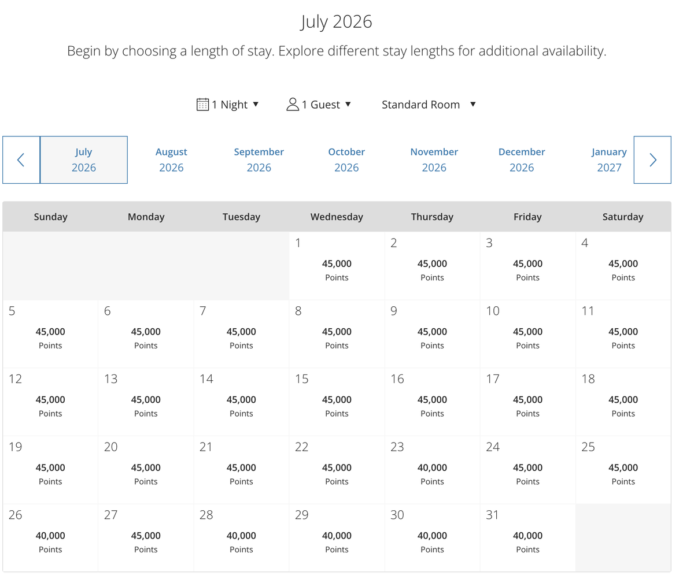Click the calendar icon beside 1 Night
Viewport: 694px width, 583px height.
[202, 105]
